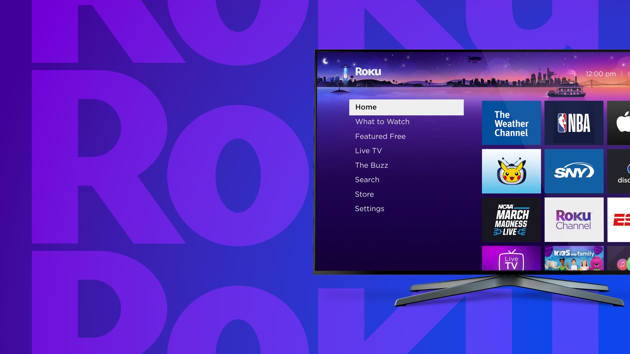This screenshot has height=354, width=630.
Task: Select Search from the menu
Action: click(367, 180)
